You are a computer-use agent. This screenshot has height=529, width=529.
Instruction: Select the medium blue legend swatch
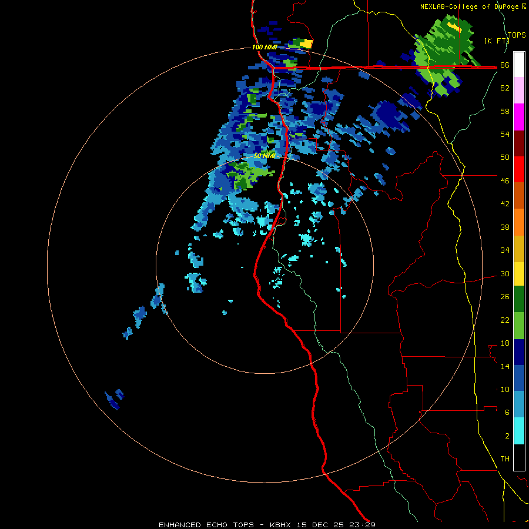519,378
